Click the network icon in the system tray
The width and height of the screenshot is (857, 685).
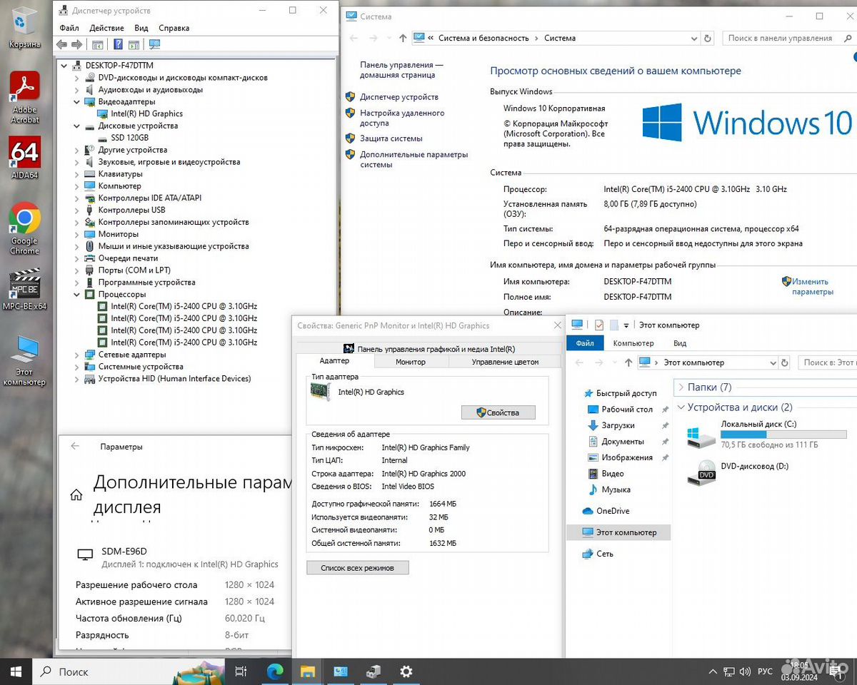(728, 671)
